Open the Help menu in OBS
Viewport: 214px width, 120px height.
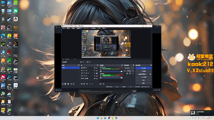tap(104, 28)
